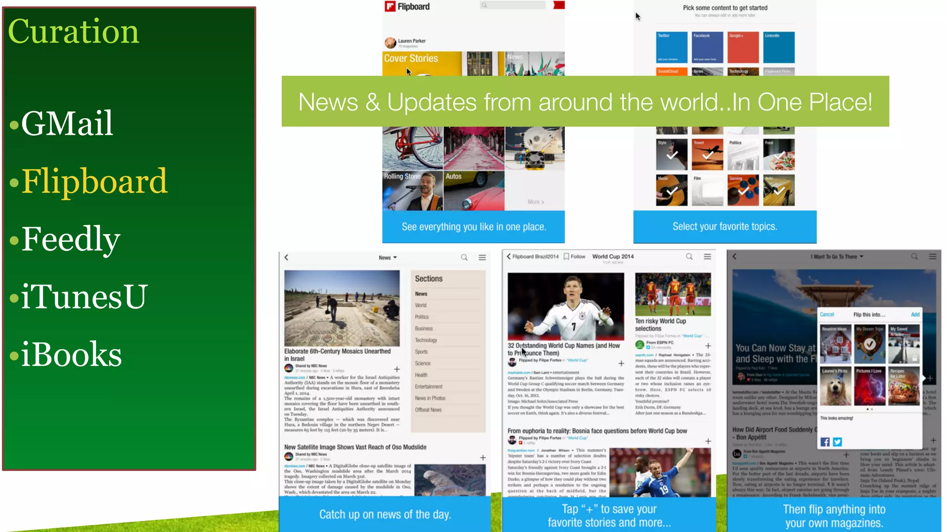Click the Follow bookmark icon
The height and width of the screenshot is (532, 946).
point(566,256)
